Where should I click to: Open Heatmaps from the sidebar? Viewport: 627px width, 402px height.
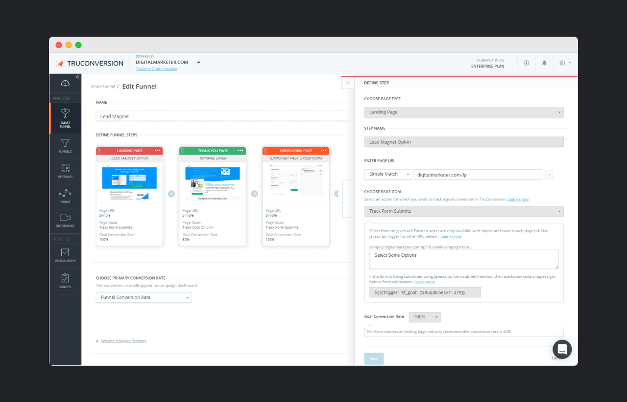point(65,171)
